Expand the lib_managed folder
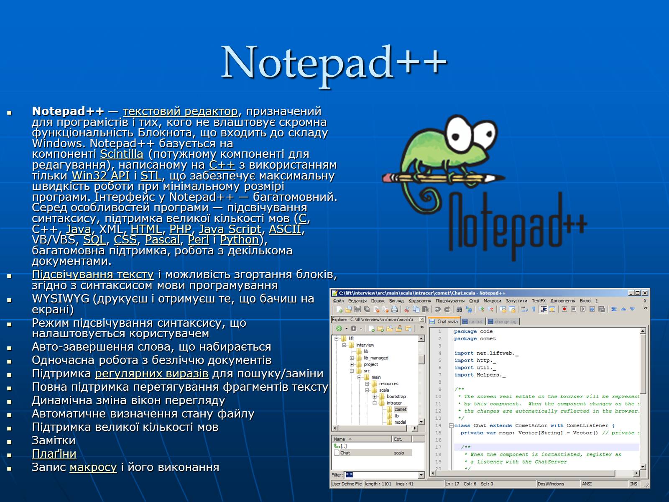The width and height of the screenshot is (669, 502). (352, 358)
